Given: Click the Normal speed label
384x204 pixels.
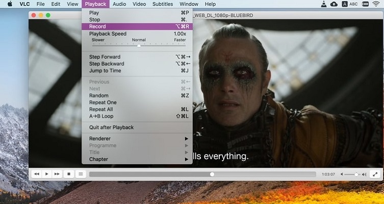Looking at the screenshot, I should [x=139, y=40].
